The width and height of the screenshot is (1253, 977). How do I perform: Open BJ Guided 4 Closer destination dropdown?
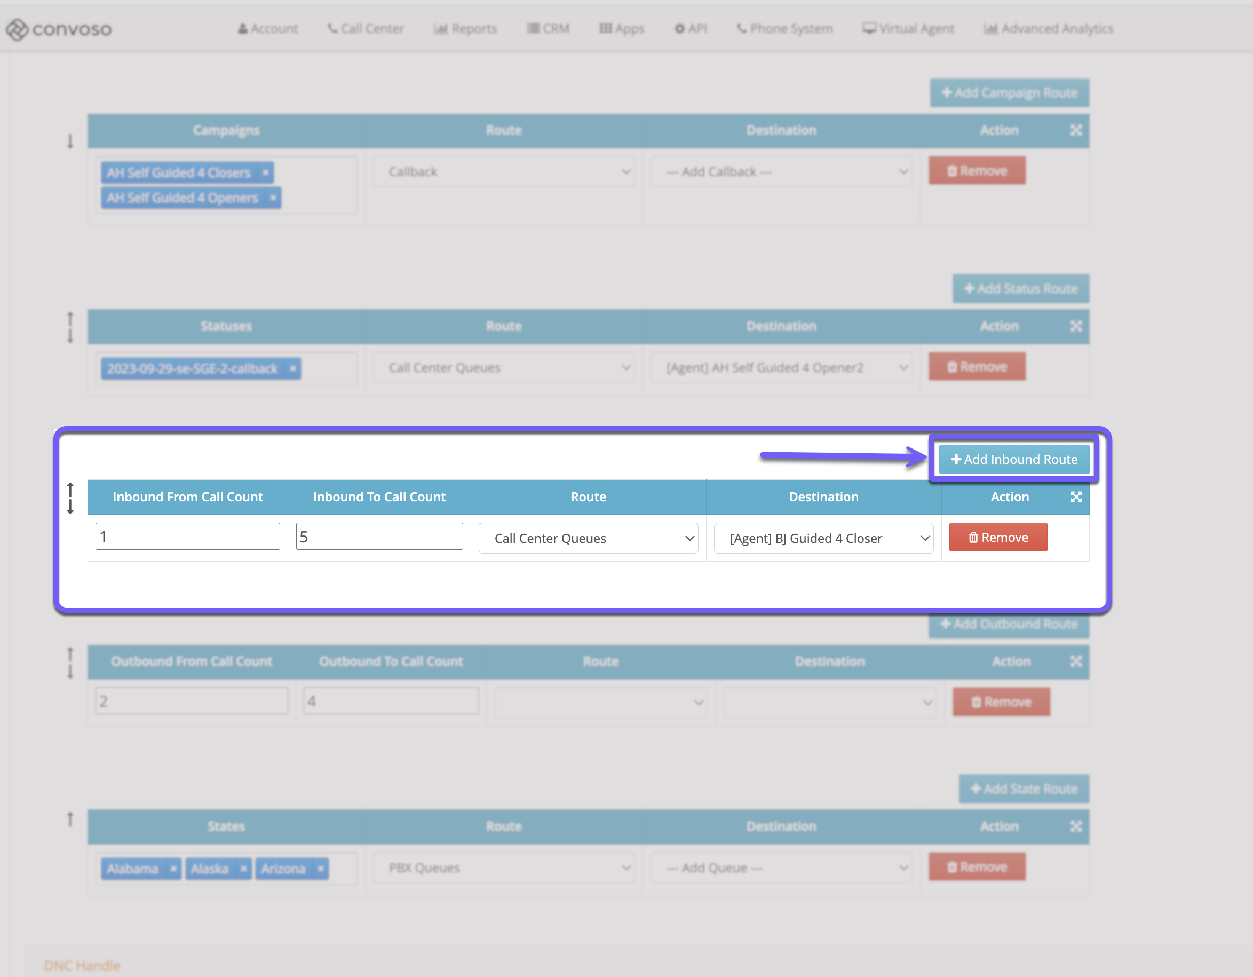[x=823, y=539]
